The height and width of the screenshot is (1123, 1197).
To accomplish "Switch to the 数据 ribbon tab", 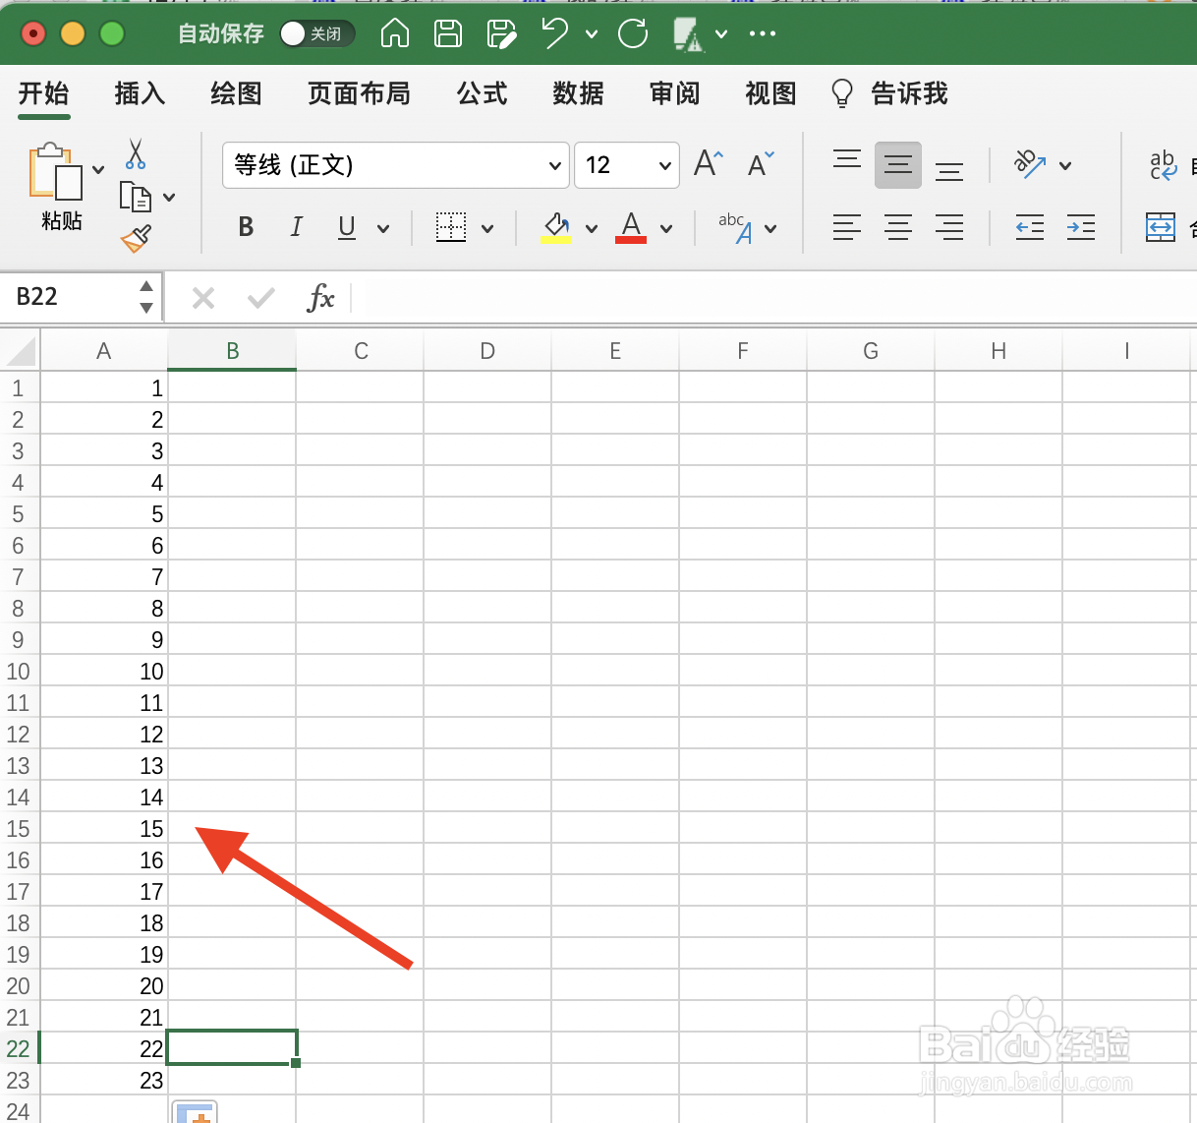I will [578, 93].
